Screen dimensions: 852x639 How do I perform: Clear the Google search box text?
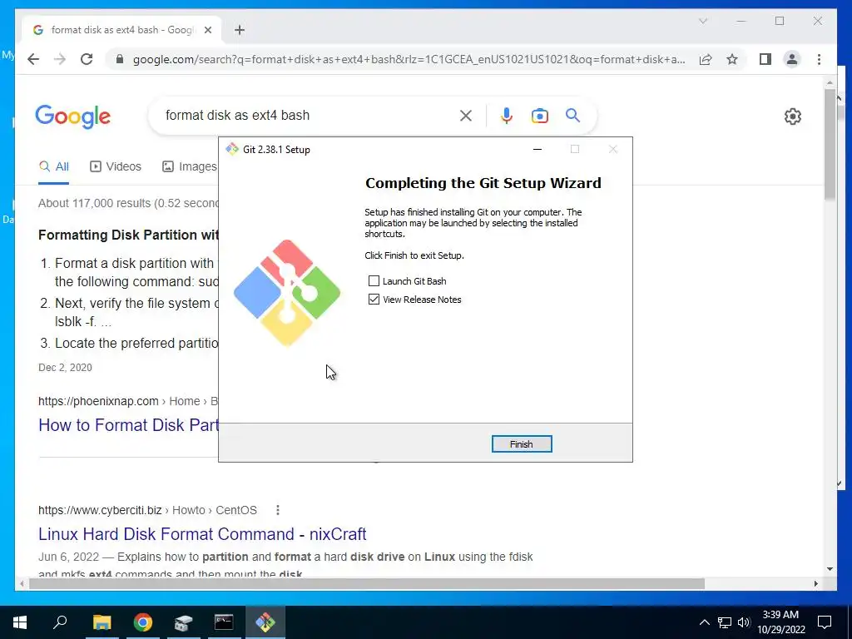(466, 115)
